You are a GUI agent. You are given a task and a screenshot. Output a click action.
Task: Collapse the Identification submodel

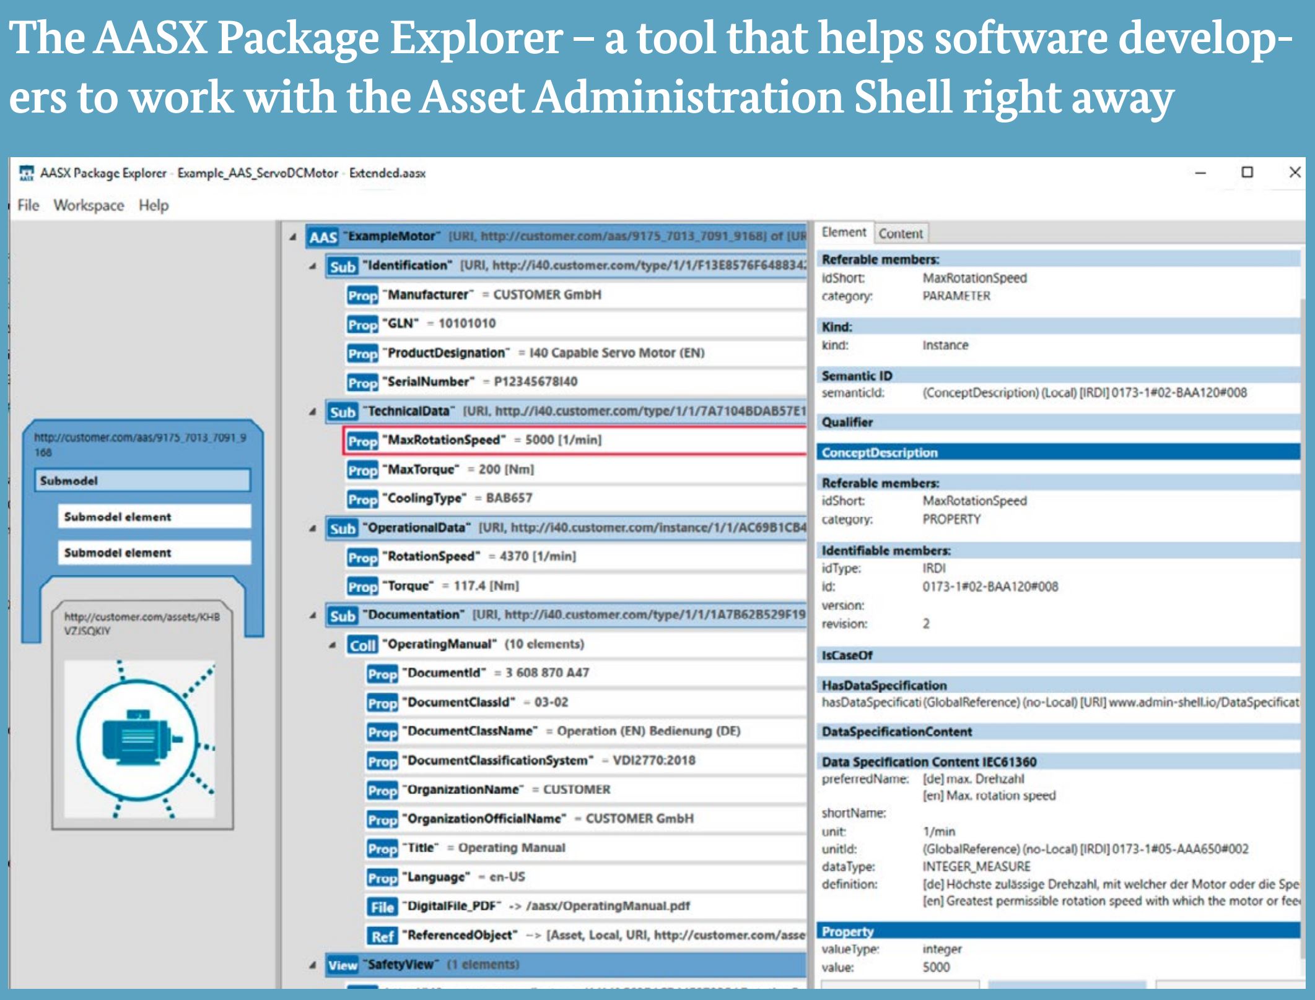(313, 266)
